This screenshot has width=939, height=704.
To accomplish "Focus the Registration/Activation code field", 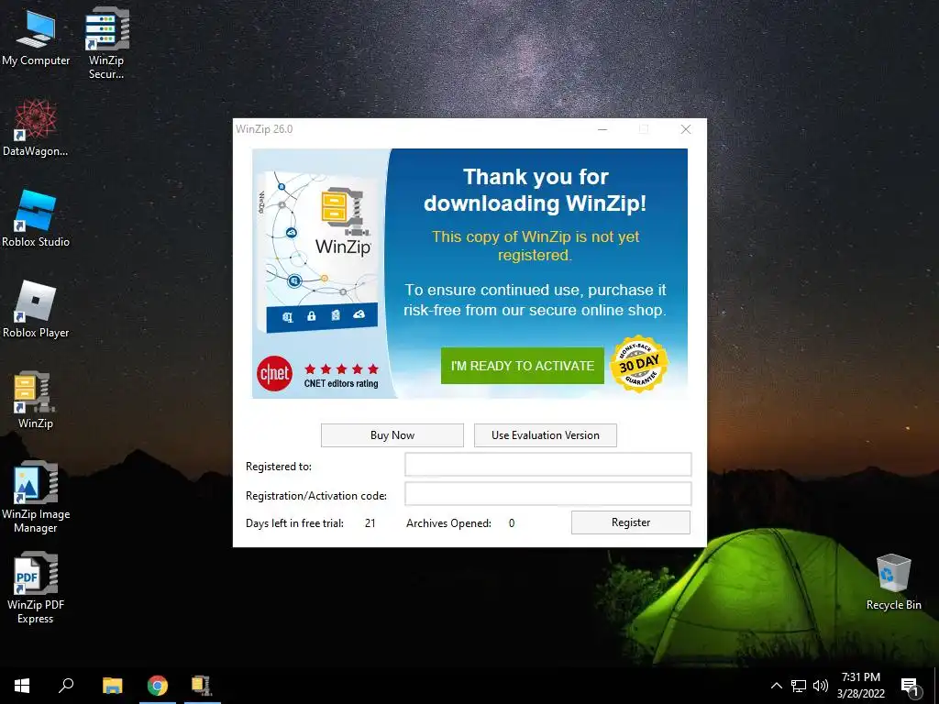I will 548,494.
